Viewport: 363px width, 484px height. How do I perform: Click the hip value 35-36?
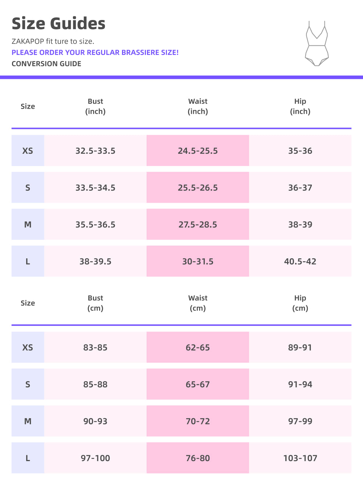[x=300, y=151]
